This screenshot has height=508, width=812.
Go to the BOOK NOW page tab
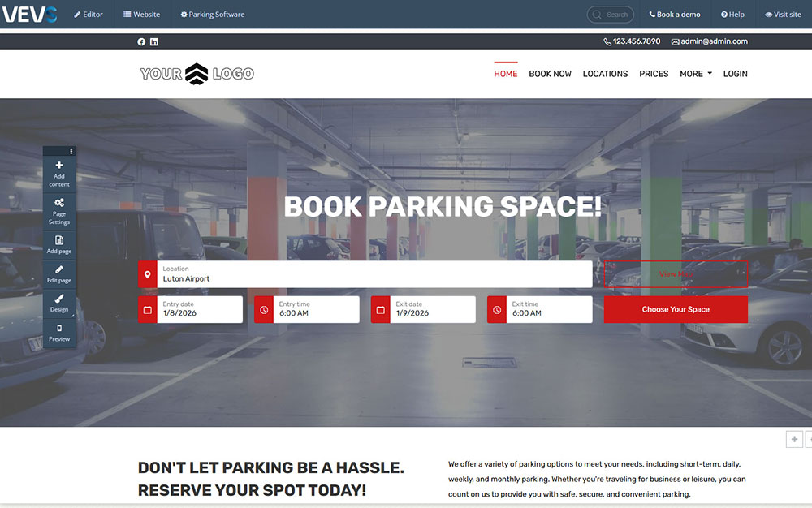click(550, 74)
